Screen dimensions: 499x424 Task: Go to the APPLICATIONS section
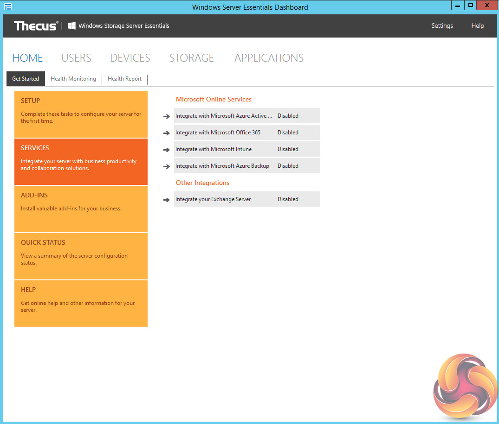(269, 58)
